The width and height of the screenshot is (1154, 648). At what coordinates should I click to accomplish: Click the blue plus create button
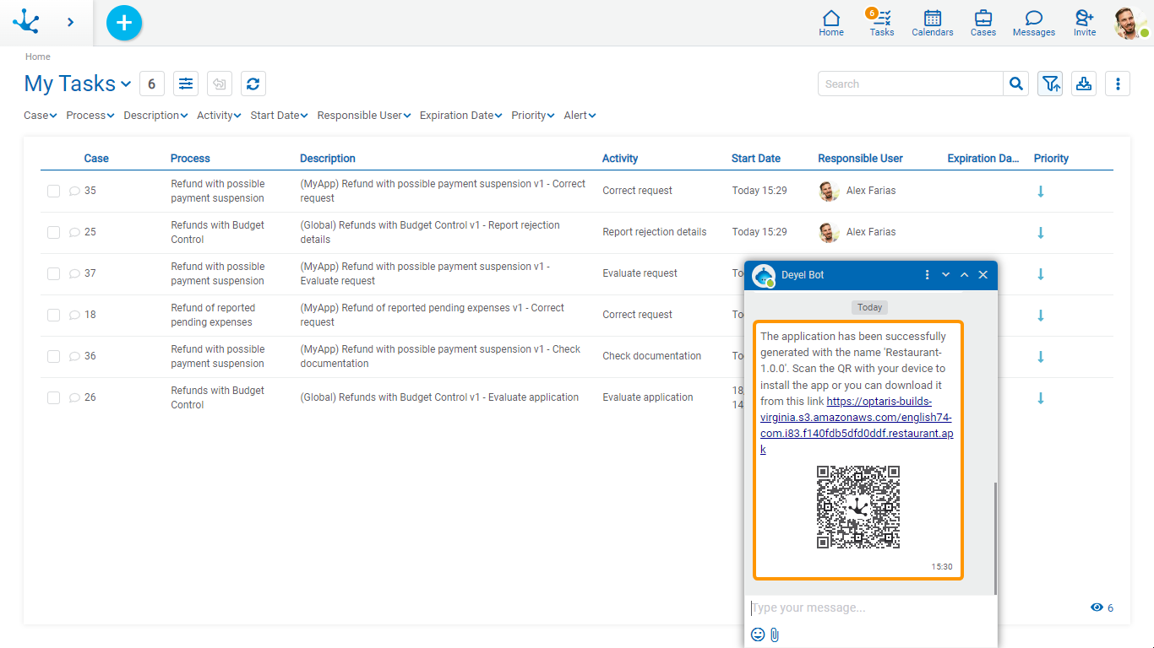(124, 22)
